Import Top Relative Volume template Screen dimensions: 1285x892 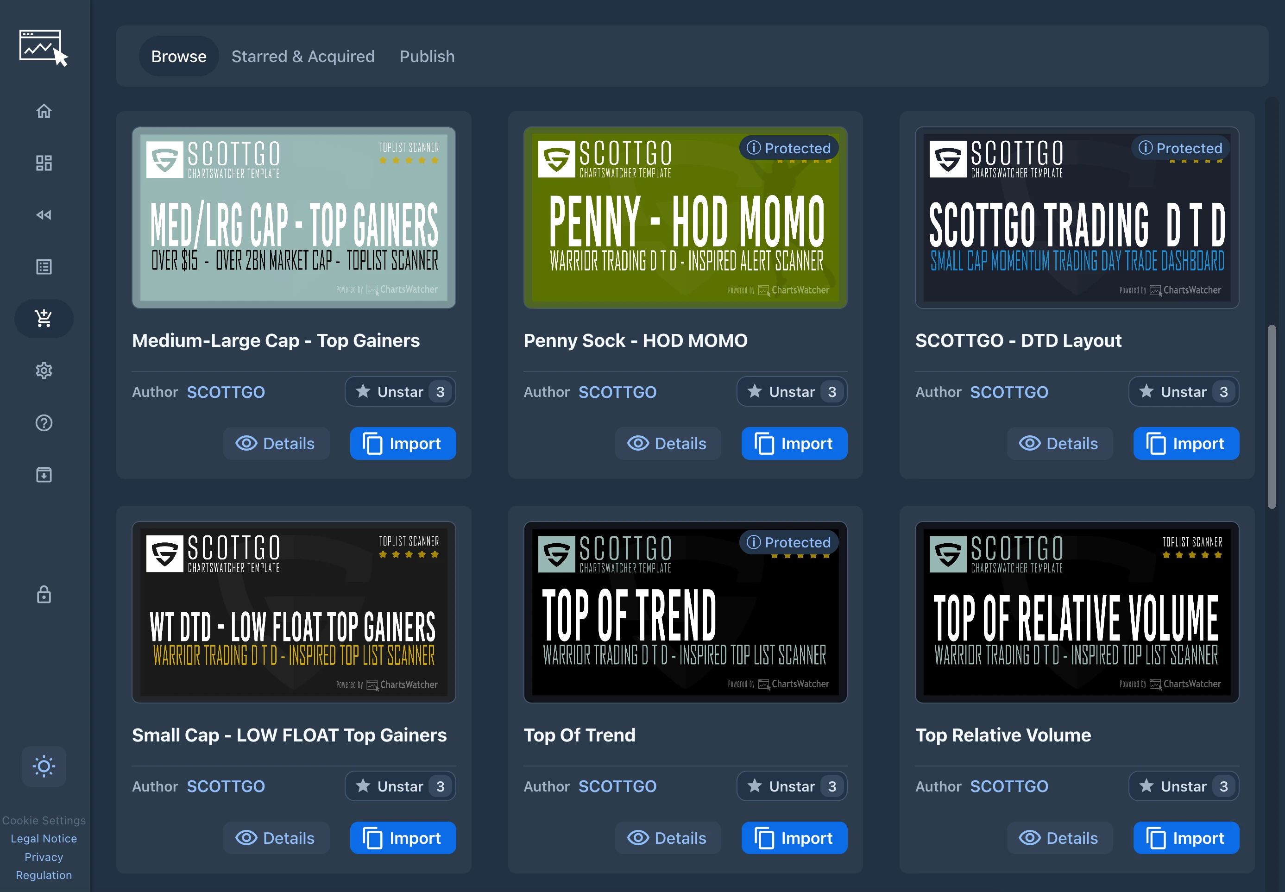(1187, 838)
